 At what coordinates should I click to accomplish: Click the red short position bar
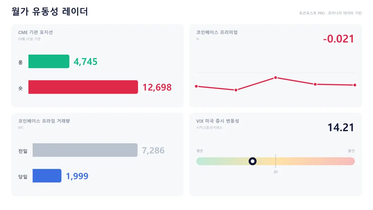click(x=83, y=87)
